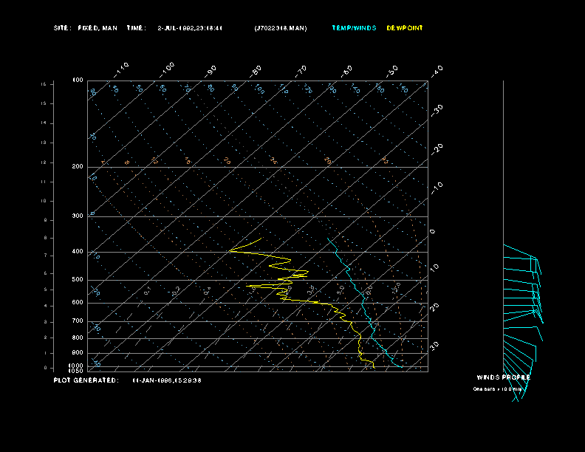
Task: Click the '-90' temperature label above the chart
Action: [210, 71]
